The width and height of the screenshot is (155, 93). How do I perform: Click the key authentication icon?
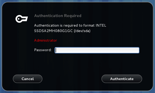[22, 19]
